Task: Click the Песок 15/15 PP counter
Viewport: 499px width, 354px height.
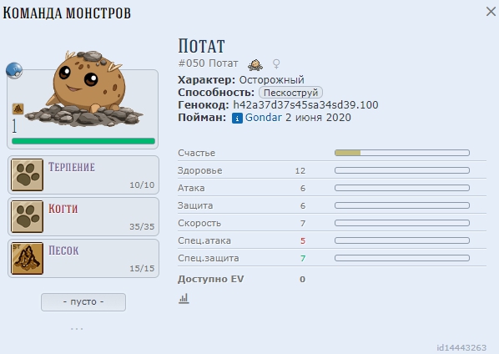Action: 142,268
